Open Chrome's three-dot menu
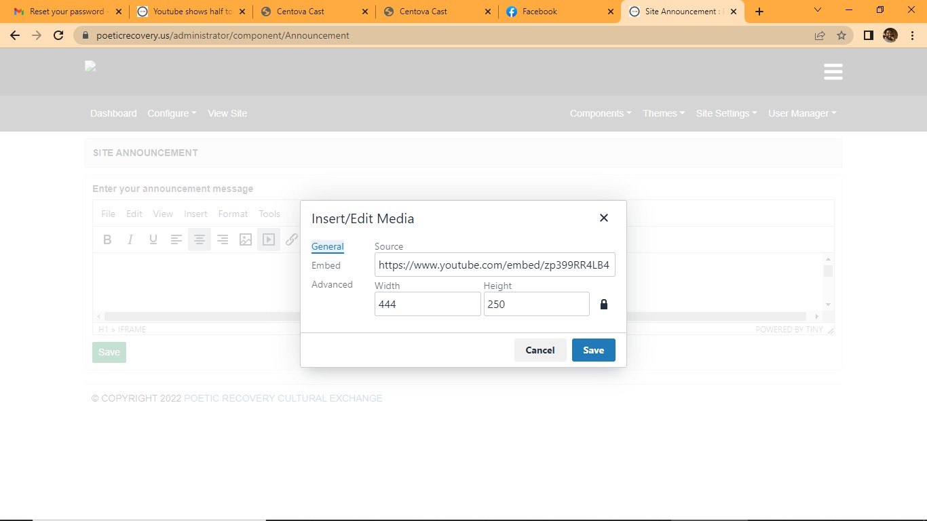Viewport: 927px width, 521px height. tap(912, 35)
